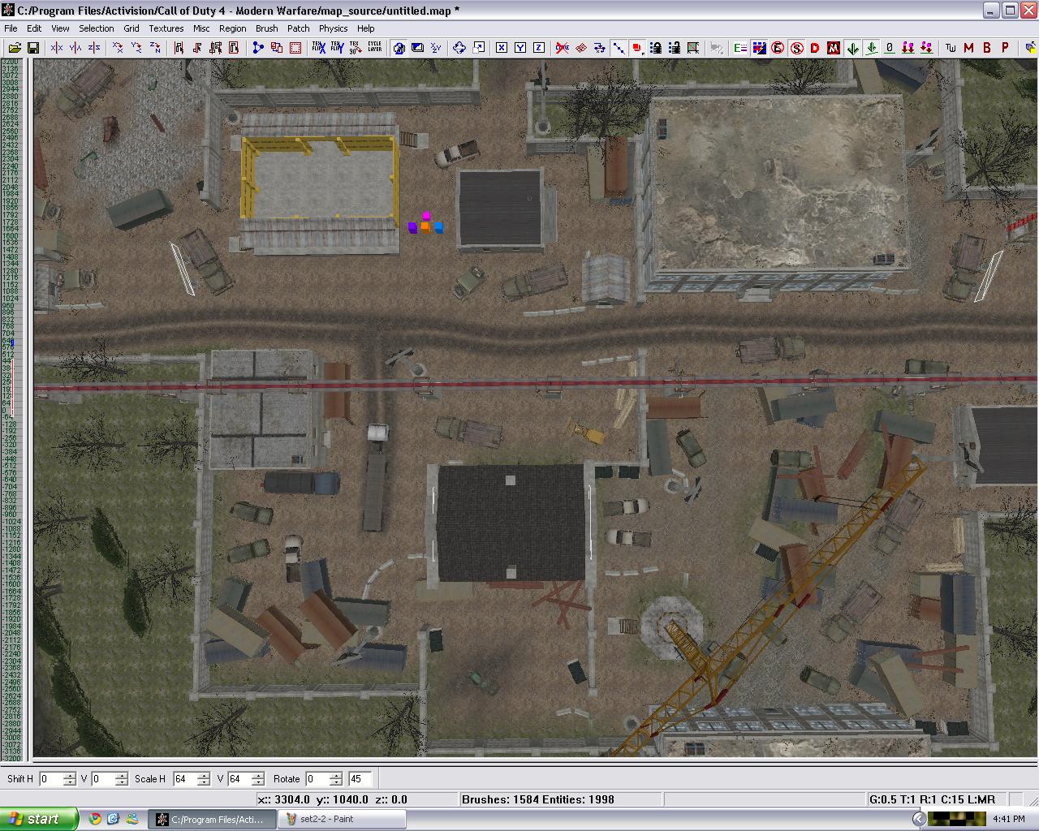Click the XY Z view cycle icon
The image size is (1039, 831).
(436, 48)
